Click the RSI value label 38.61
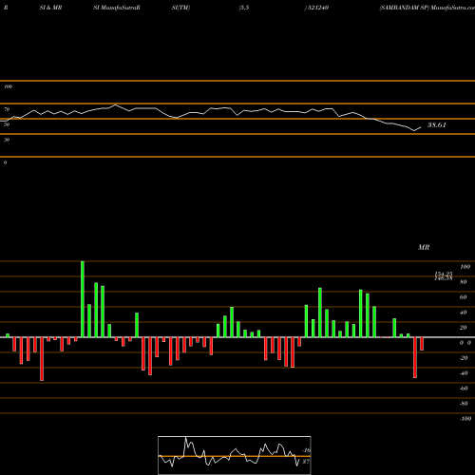475x475 pixels. pos(437,125)
